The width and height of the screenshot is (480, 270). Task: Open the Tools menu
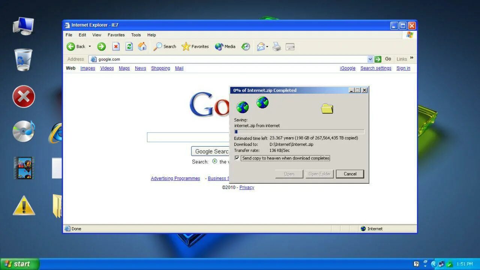pos(136,35)
